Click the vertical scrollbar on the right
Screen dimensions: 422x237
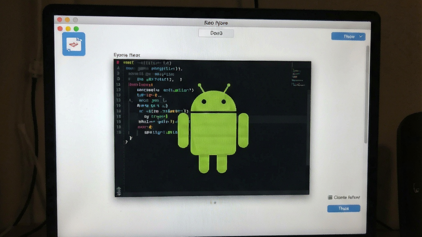367,94
